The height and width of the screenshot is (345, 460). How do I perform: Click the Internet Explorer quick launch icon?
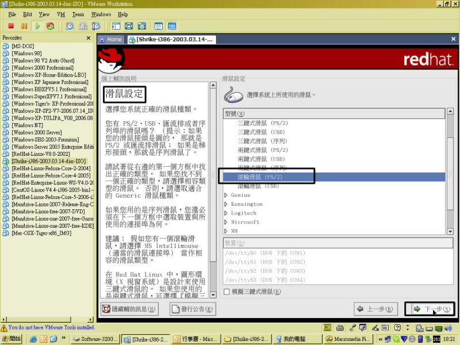33,339
